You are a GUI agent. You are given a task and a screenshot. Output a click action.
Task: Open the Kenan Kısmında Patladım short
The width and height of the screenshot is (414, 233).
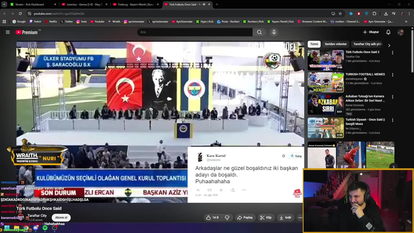click(x=322, y=155)
